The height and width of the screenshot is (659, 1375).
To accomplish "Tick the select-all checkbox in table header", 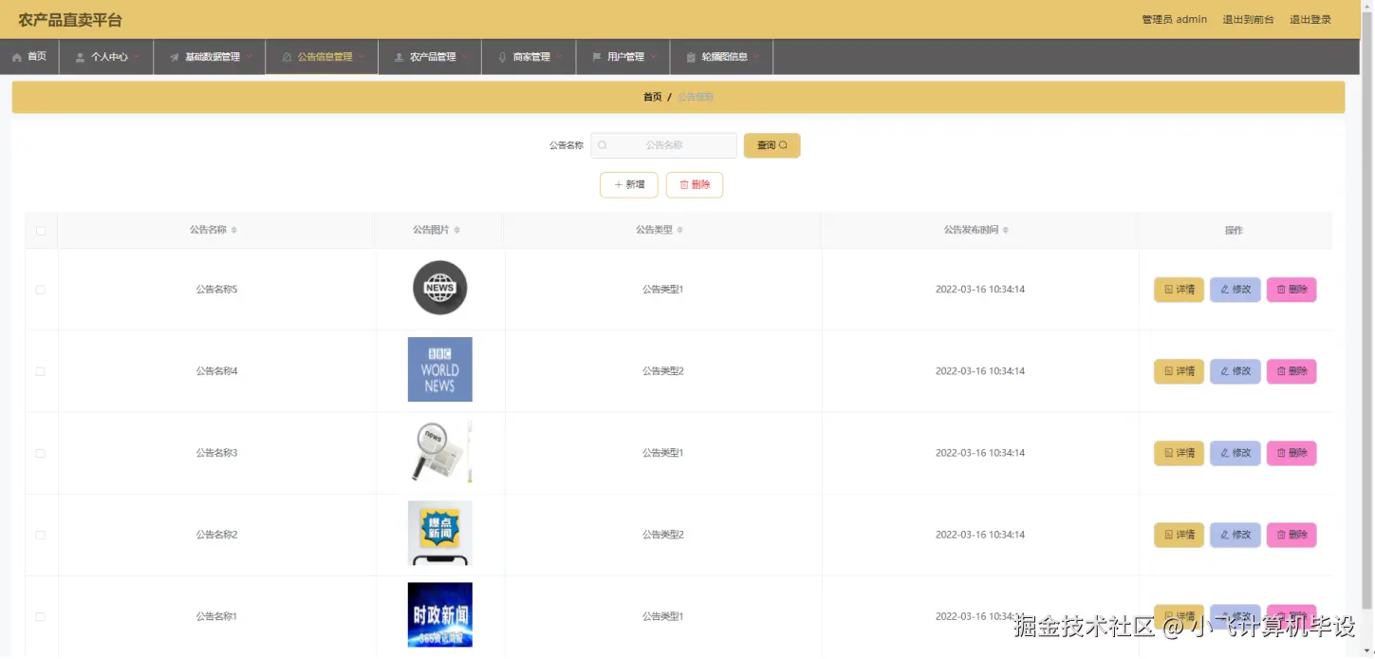I will (41, 231).
